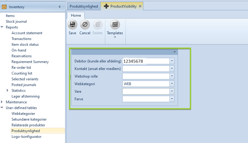Close the ProductVisibility tab

140,6
